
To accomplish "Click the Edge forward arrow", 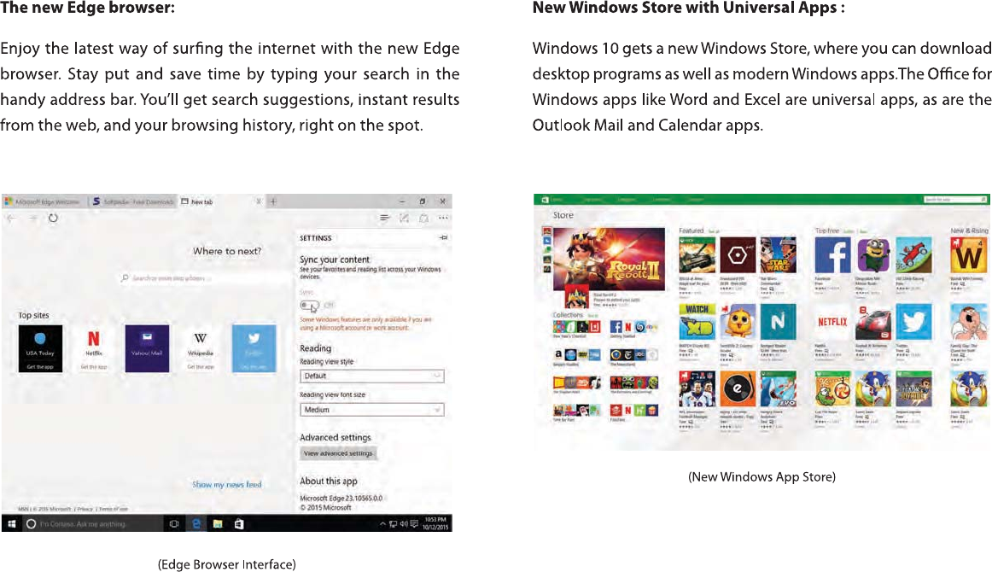I will 32,219.
